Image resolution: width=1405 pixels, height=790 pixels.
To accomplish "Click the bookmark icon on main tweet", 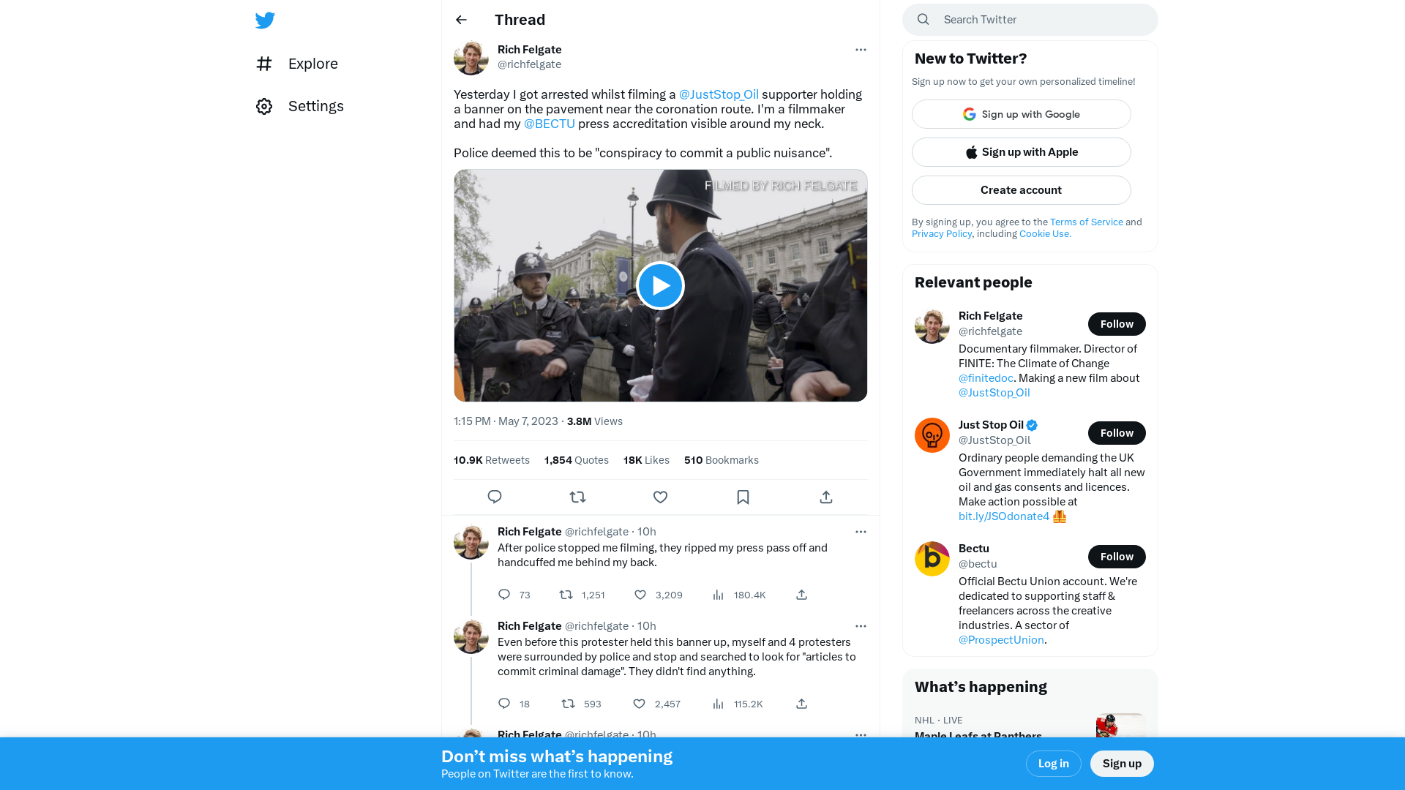I will (743, 497).
